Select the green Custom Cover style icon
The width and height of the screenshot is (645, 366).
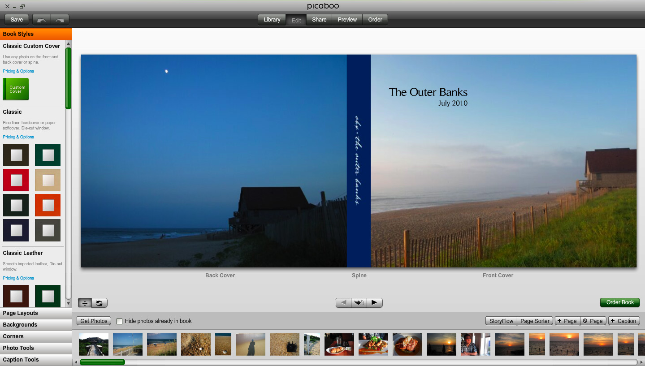[16, 89]
